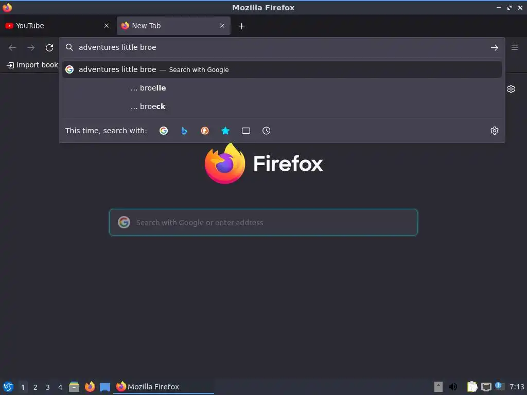527x395 pixels.
Task: Search this time with DuckDuckGo
Action: pyautogui.click(x=205, y=131)
